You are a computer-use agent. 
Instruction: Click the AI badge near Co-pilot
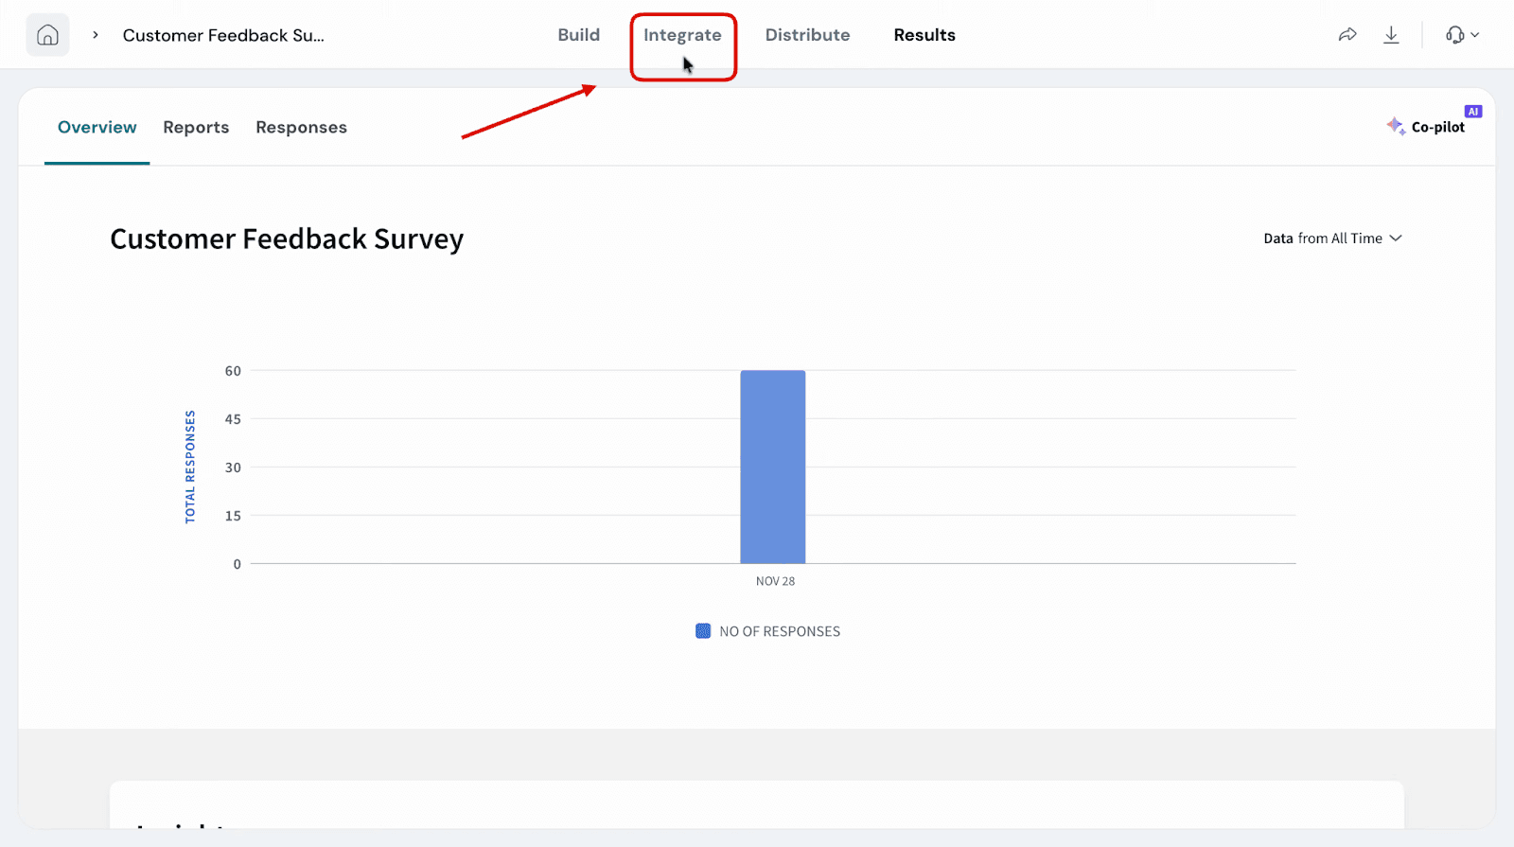(1473, 112)
